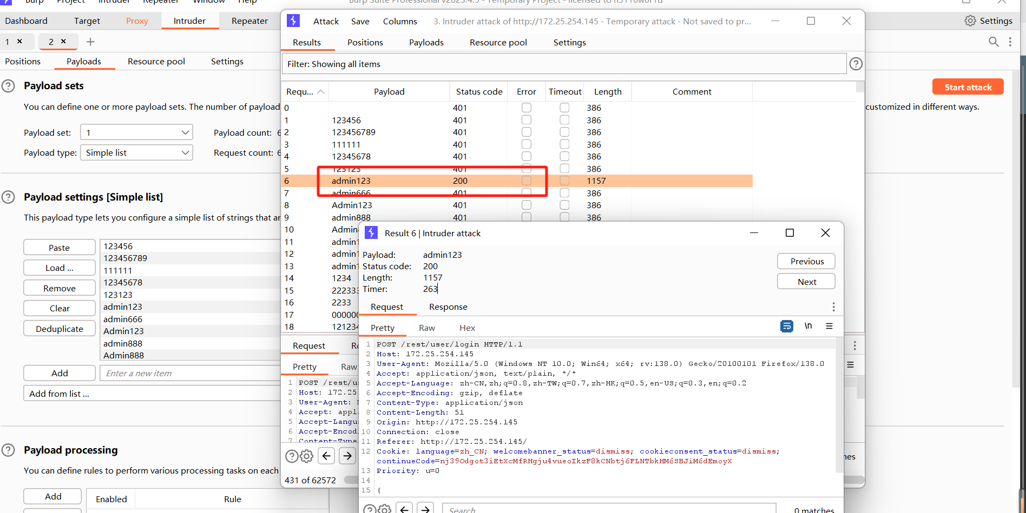Open the Payload set dropdown

(136, 132)
